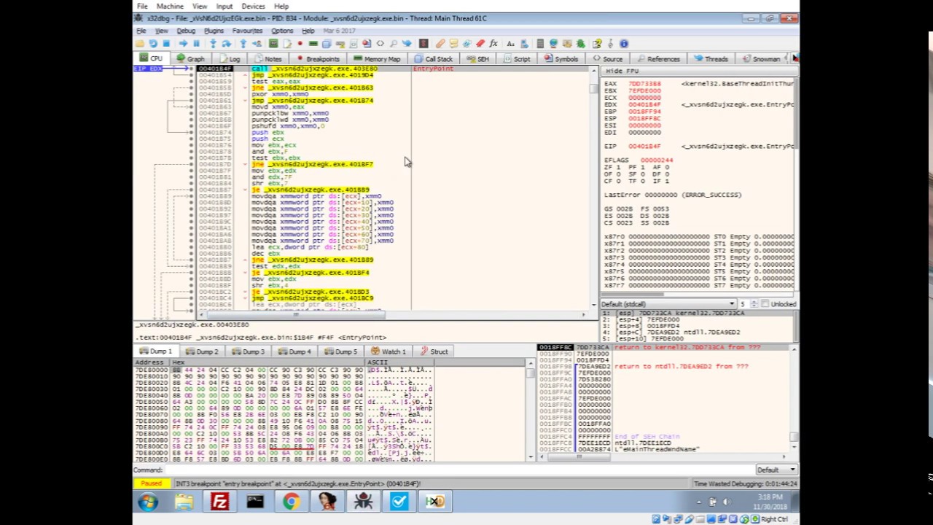Image resolution: width=933 pixels, height=525 pixels.
Task: Open Google Chrome from the taskbar
Action: [x=291, y=502]
